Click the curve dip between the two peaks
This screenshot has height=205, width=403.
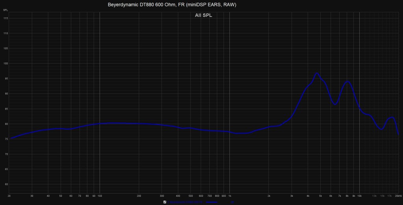tap(335, 104)
